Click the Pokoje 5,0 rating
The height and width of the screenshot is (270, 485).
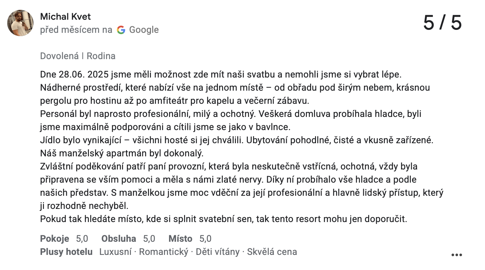coord(64,239)
